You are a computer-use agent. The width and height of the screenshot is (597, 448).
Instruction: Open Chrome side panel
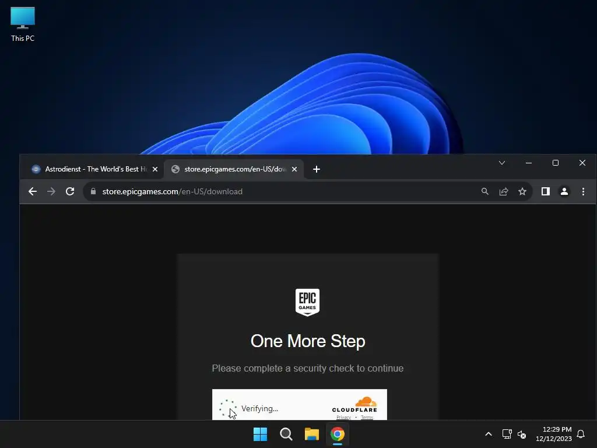click(546, 191)
